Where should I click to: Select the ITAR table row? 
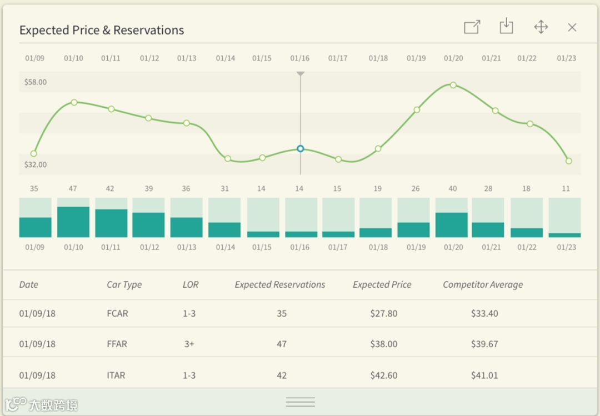pos(300,375)
